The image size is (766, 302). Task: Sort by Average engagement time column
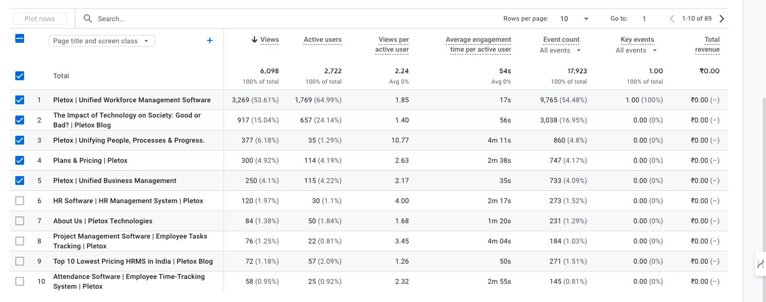coord(478,44)
